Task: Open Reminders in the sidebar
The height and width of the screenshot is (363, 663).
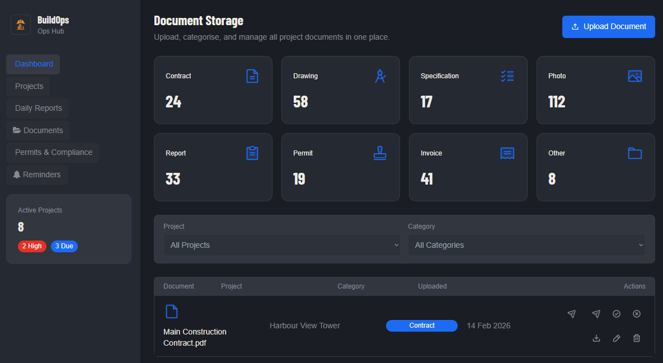Action: 37,175
